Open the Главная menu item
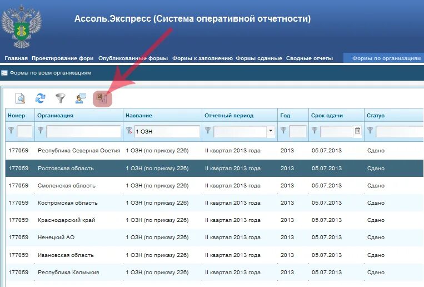The image size is (424, 287). (16, 58)
